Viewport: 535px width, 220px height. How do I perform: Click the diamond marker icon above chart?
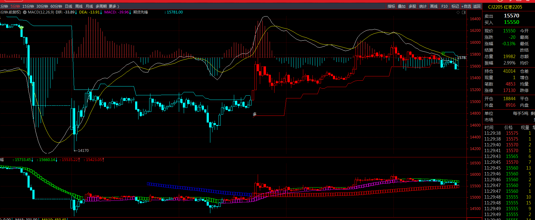(458, 12)
